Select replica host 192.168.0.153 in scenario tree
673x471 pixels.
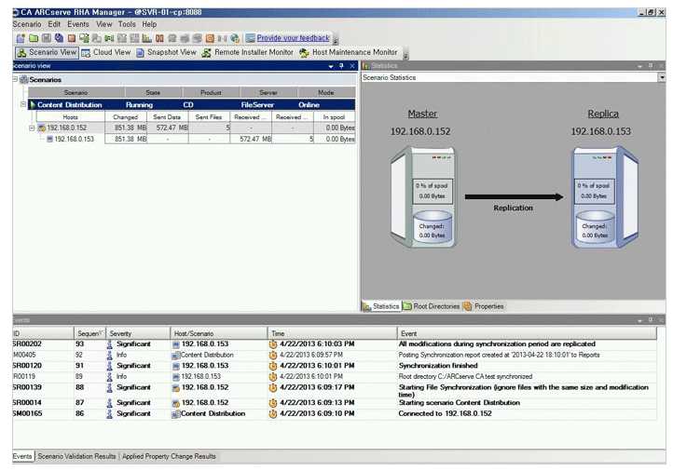(x=74, y=140)
